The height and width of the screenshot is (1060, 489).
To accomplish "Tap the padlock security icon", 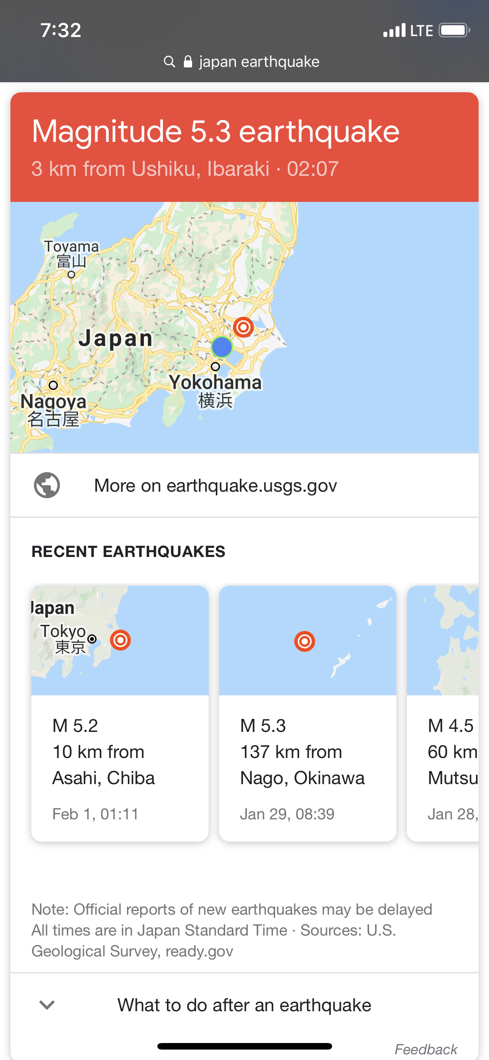I will point(188,62).
